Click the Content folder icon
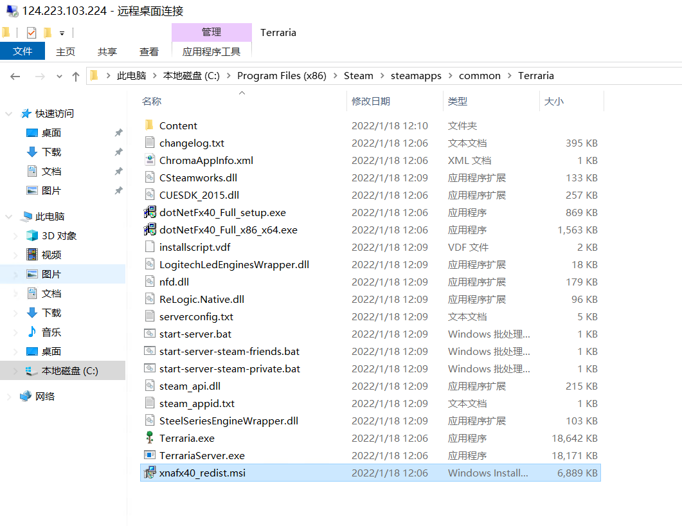The width and height of the screenshot is (682, 526). click(x=149, y=125)
